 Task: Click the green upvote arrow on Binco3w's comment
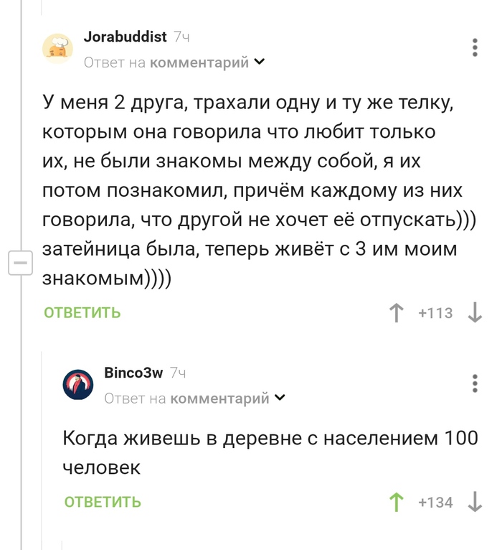pyautogui.click(x=396, y=503)
